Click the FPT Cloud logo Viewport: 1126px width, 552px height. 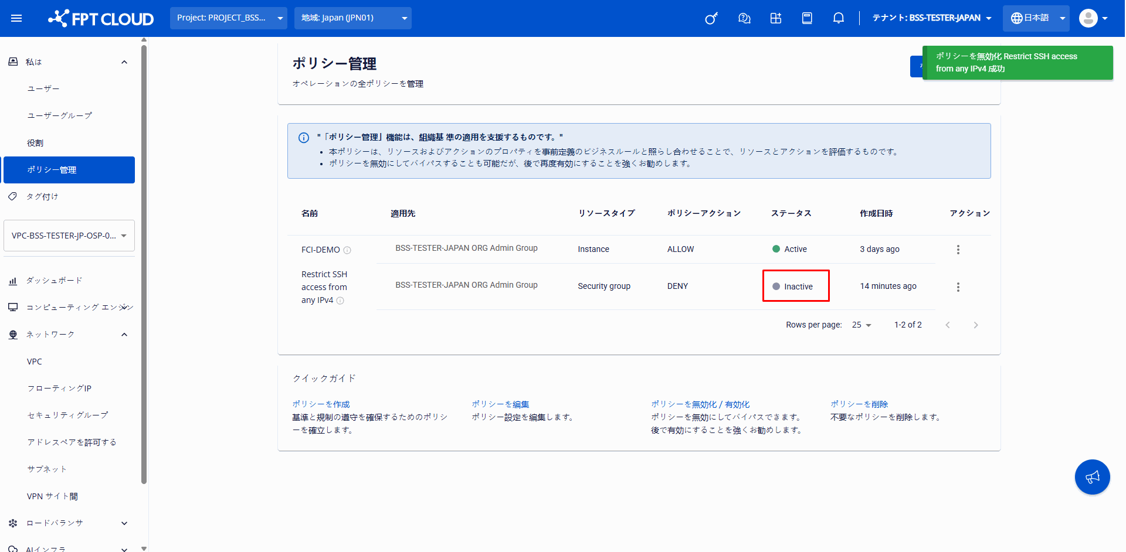point(101,18)
